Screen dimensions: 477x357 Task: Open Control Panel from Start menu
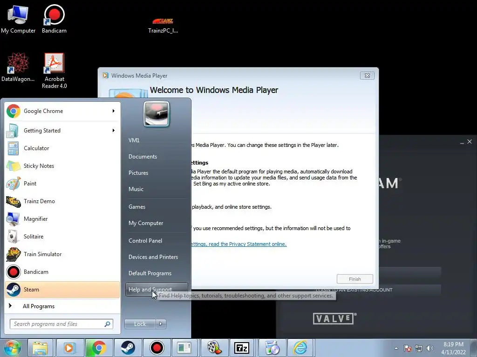tap(157, 241)
